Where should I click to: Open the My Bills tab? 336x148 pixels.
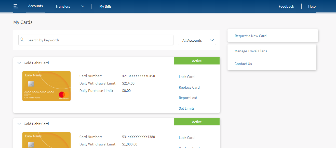(105, 6)
